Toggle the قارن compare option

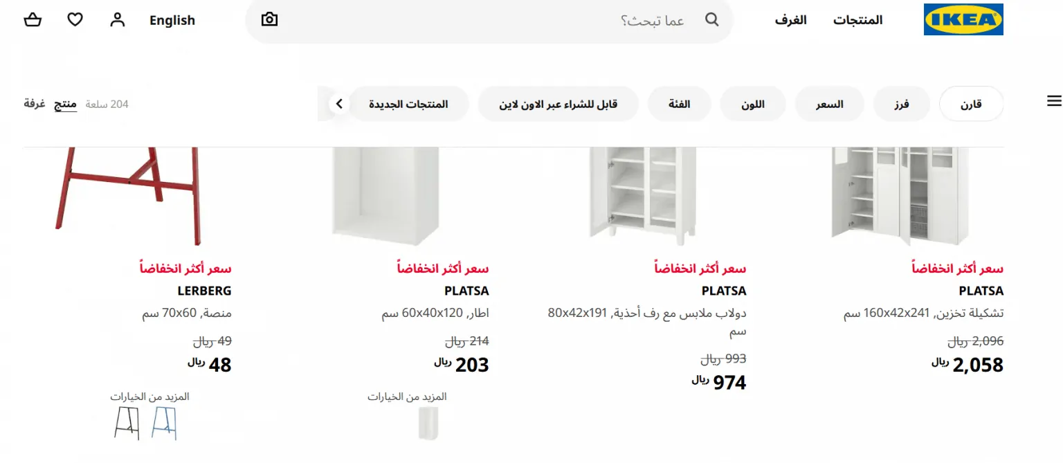(x=971, y=104)
